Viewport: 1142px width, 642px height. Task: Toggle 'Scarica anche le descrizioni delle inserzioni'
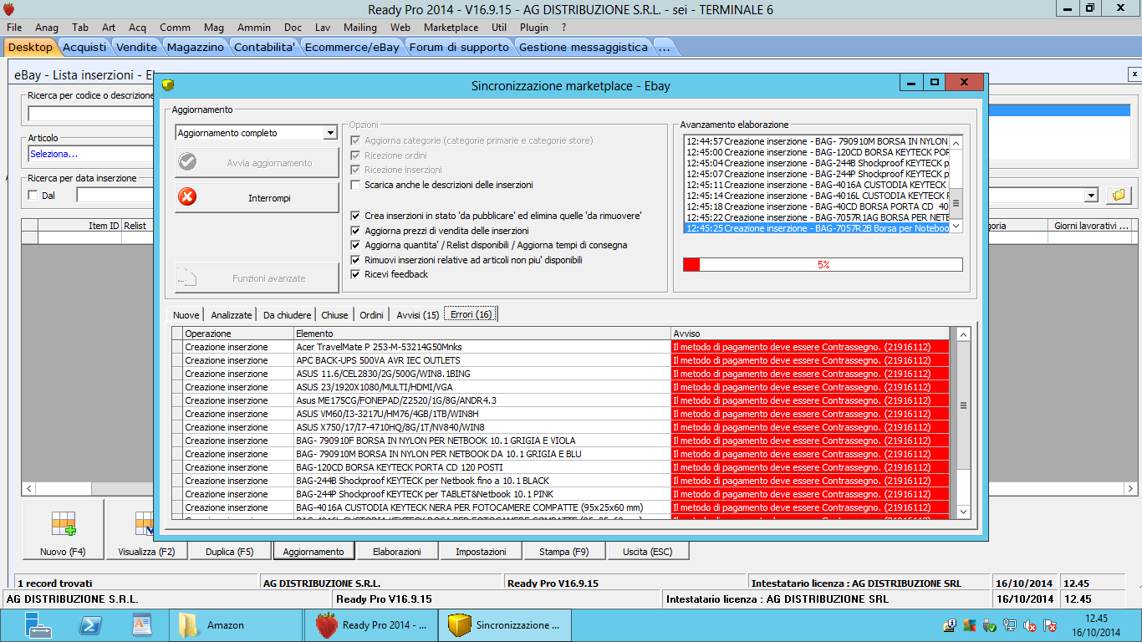356,185
